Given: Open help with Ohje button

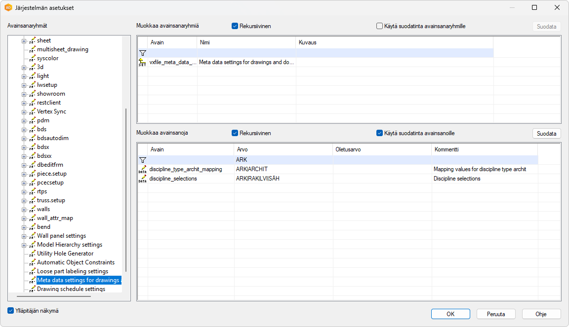Looking at the screenshot, I should click(541, 314).
